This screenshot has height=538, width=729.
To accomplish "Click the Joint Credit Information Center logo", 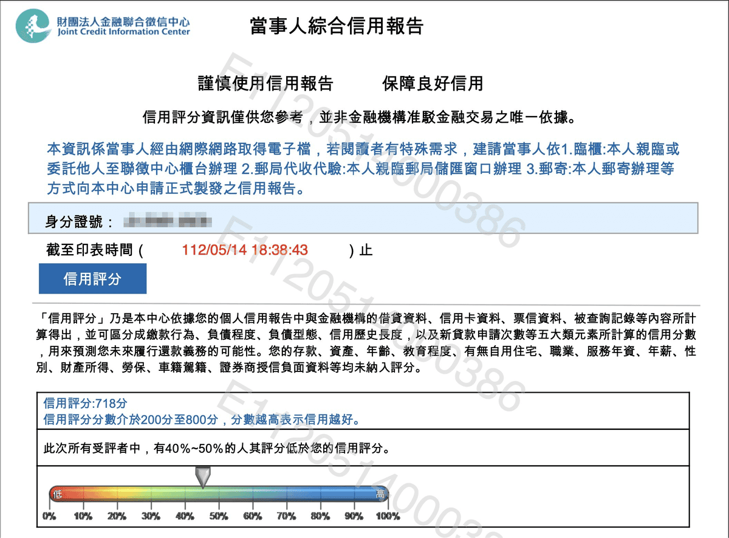I will [x=103, y=26].
